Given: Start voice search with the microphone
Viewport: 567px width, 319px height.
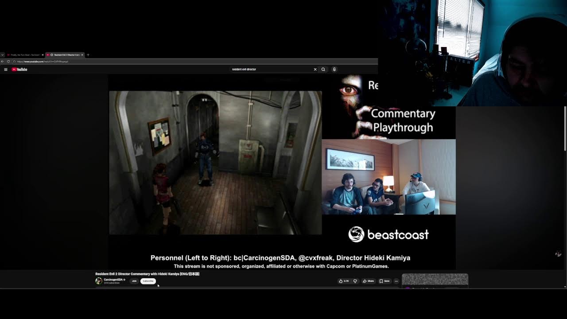Looking at the screenshot, I should pyautogui.click(x=334, y=69).
